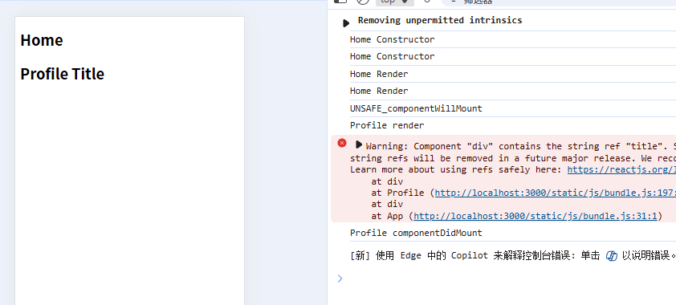Click the "at App" text in the stack trace
The image size is (676, 305).
click(x=387, y=216)
